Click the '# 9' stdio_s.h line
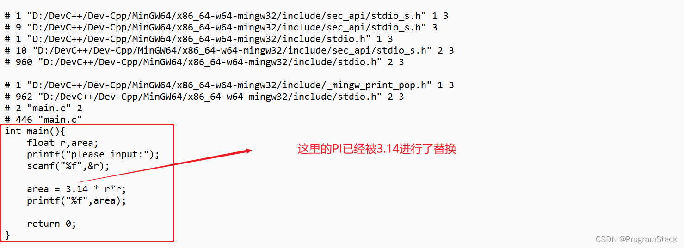Screen dimensions: 684x248 [x=221, y=27]
